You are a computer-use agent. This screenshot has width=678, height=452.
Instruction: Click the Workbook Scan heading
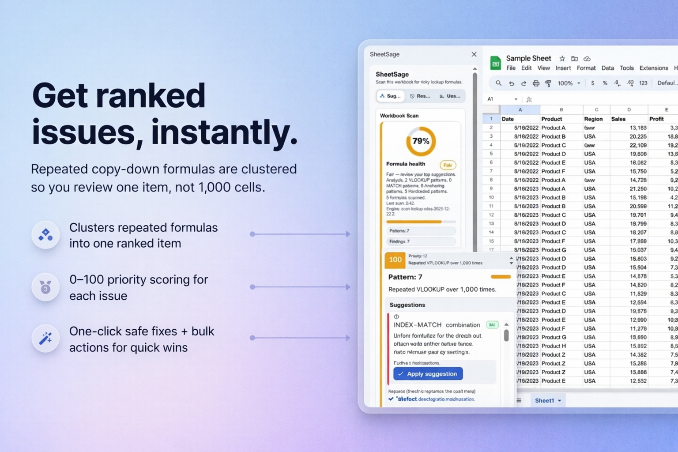399,116
